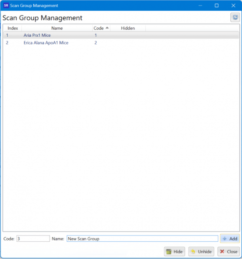Focus the Name input field
This screenshot has width=242, height=259.
(x=142, y=239)
